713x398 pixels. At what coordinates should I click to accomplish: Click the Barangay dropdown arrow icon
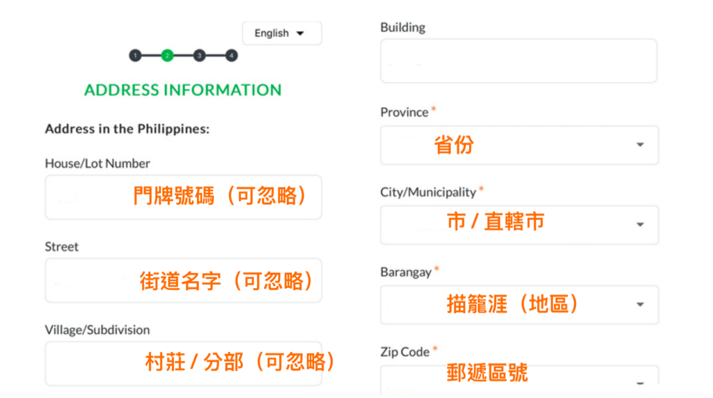[641, 304]
